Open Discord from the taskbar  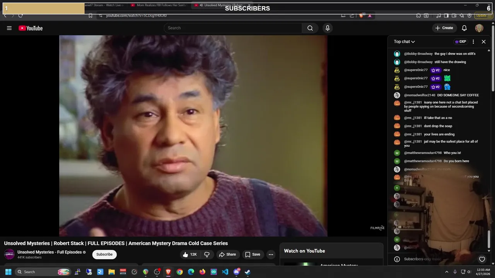[x=236, y=272]
